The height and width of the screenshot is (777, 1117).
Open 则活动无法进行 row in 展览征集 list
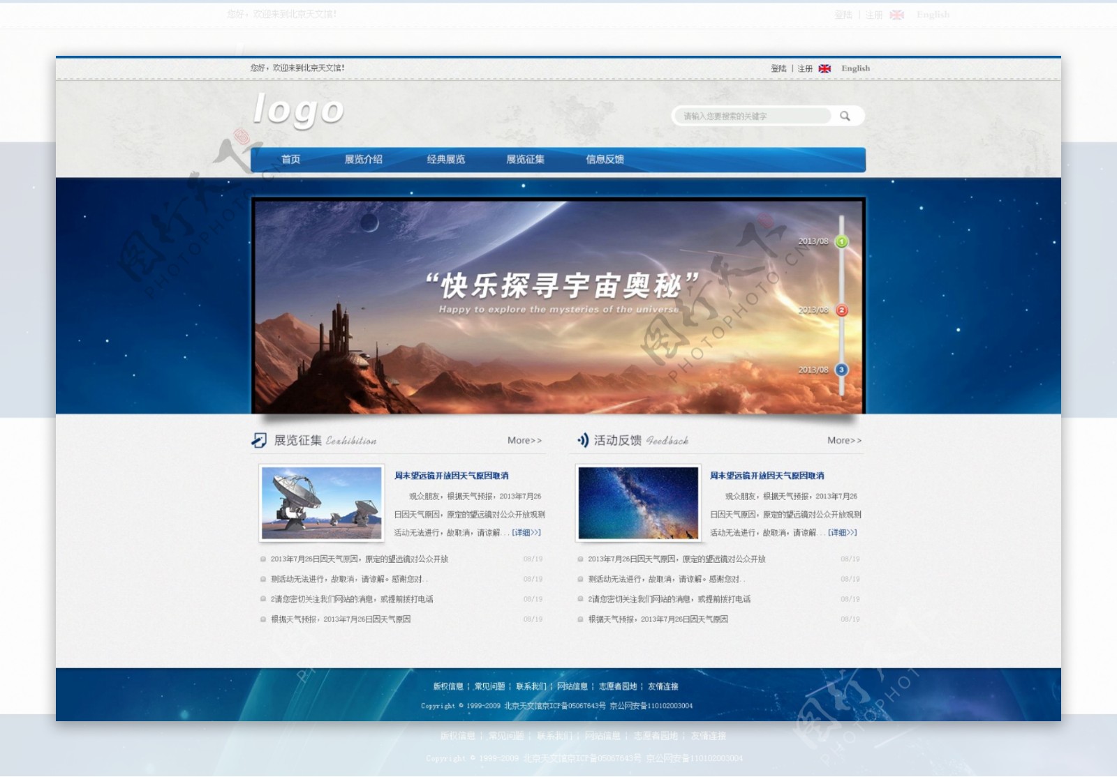tap(401, 579)
